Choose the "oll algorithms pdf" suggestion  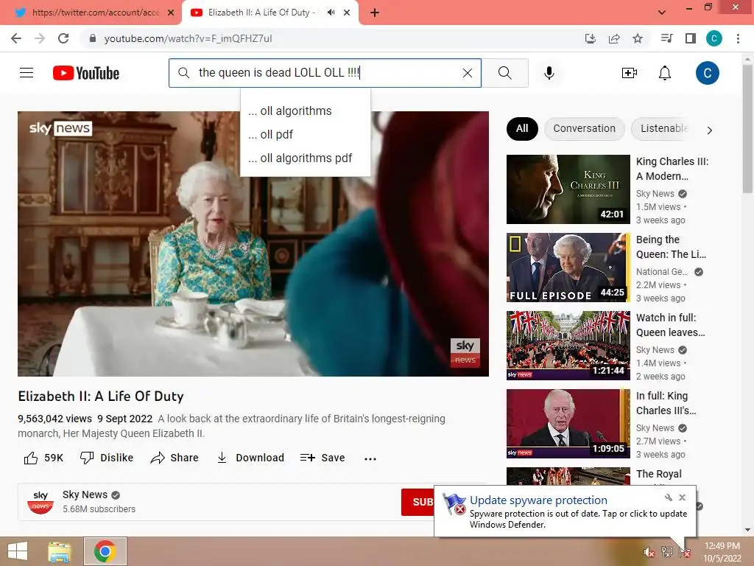(x=306, y=158)
